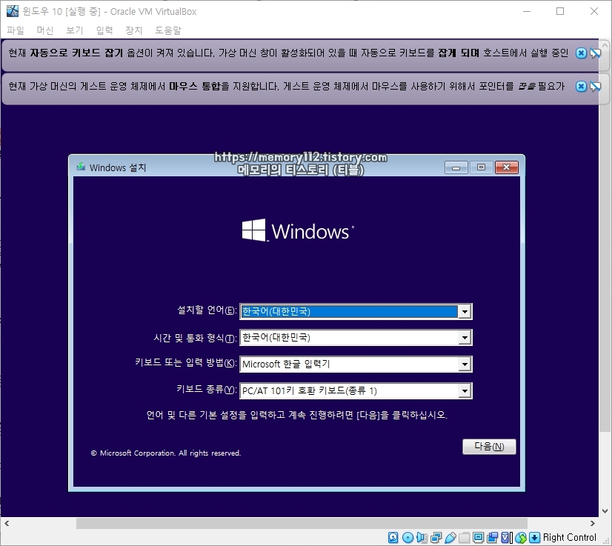Suppress the keyboard capture message permanently icon
The height and width of the screenshot is (546, 612).
pyautogui.click(x=595, y=53)
